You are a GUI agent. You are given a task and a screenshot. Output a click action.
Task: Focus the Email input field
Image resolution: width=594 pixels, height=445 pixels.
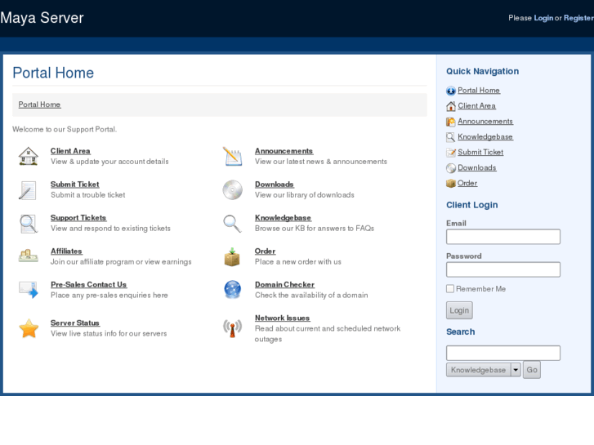[x=503, y=237]
